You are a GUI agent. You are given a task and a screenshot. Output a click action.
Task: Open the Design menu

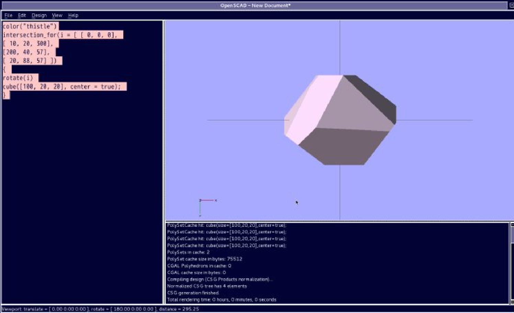pyautogui.click(x=39, y=15)
